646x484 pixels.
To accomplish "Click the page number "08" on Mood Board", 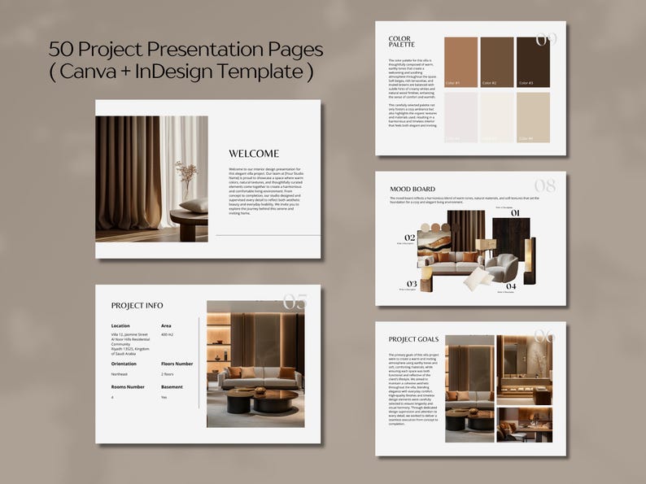I will [x=545, y=185].
